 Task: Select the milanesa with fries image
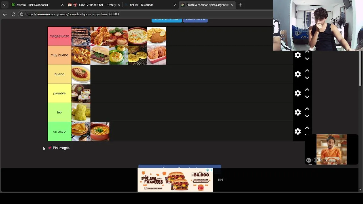click(x=157, y=36)
